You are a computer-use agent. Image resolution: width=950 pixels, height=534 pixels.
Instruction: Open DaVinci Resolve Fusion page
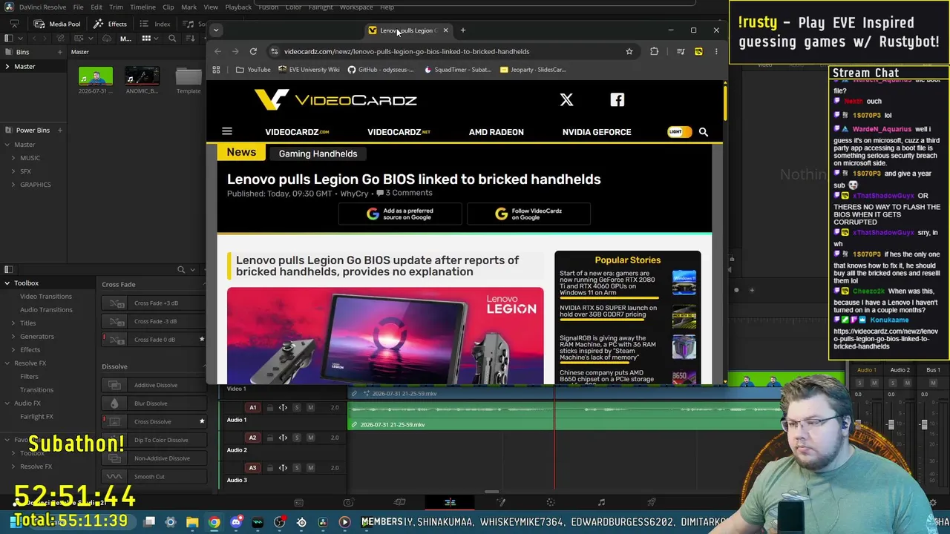pos(501,502)
